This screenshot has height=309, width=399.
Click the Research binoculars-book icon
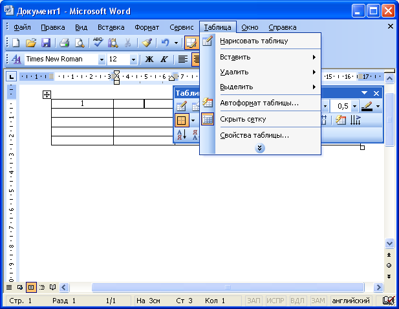(x=113, y=43)
